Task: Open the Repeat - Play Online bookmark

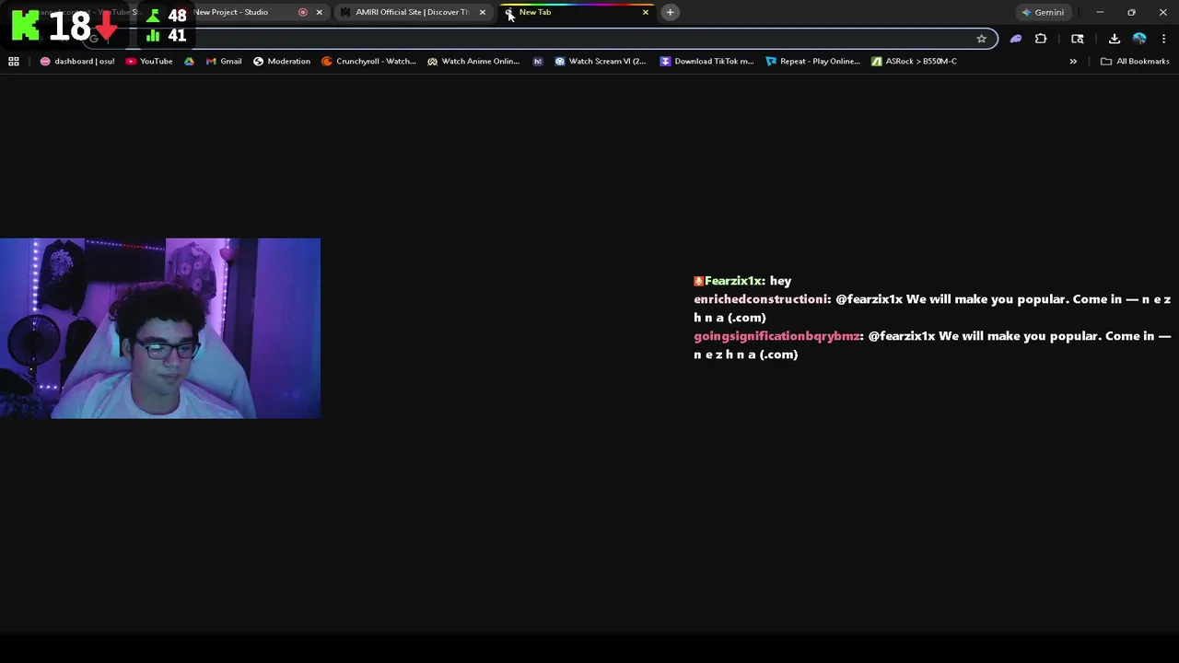Action: [x=812, y=61]
